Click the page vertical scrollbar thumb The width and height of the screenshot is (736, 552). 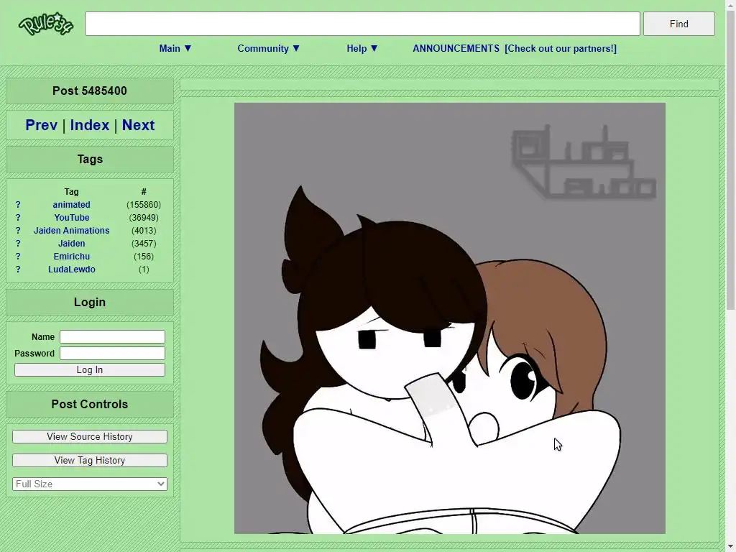click(x=731, y=160)
